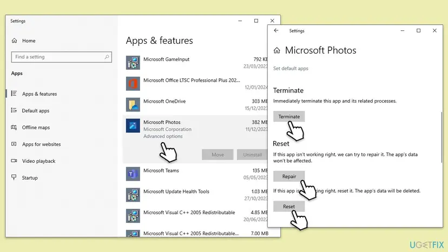
Task: Click the Microsoft Photos window scrollbar
Action: (x=442, y=137)
